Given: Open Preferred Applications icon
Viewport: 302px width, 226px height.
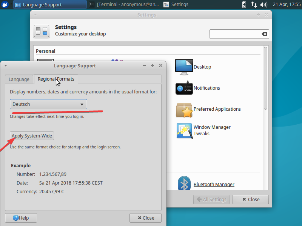Looking at the screenshot, I should coord(184,109).
